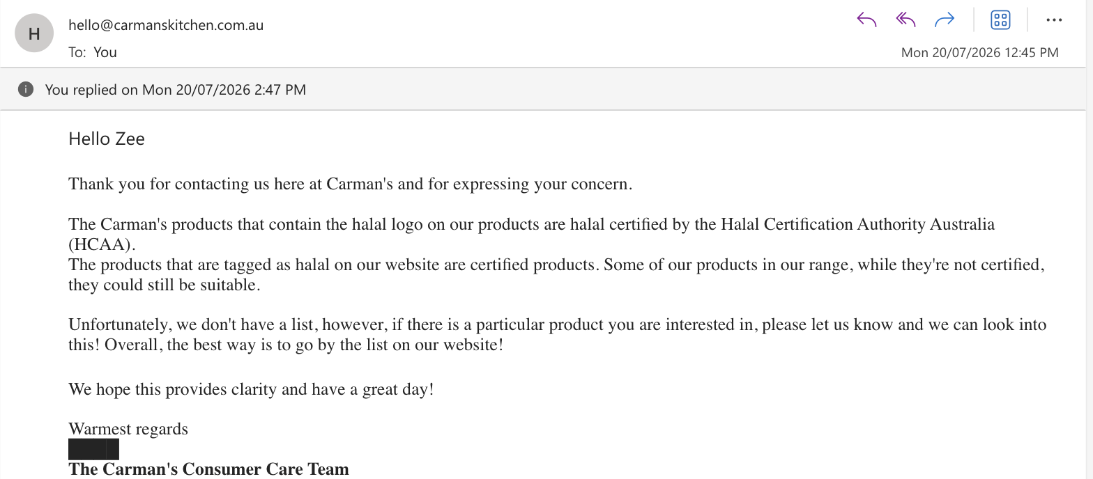Select the sender avatar circle labeled H
Screen dimensions: 1093x479
tap(34, 33)
